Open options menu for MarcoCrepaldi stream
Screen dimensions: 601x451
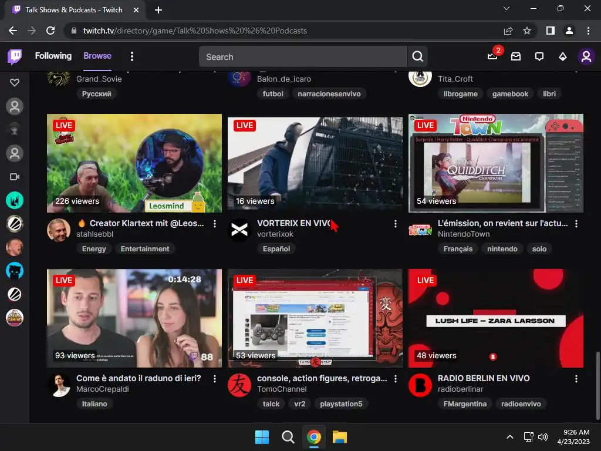click(215, 379)
